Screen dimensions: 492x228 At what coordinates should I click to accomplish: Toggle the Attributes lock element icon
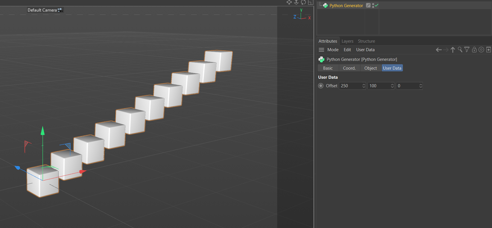pos(474,50)
